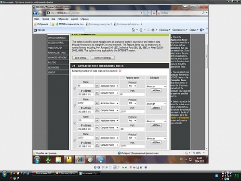241x181 pixels.
Task: Click the previous image arrow in viewer toolbar
Action: pyautogui.click(x=95, y=167)
